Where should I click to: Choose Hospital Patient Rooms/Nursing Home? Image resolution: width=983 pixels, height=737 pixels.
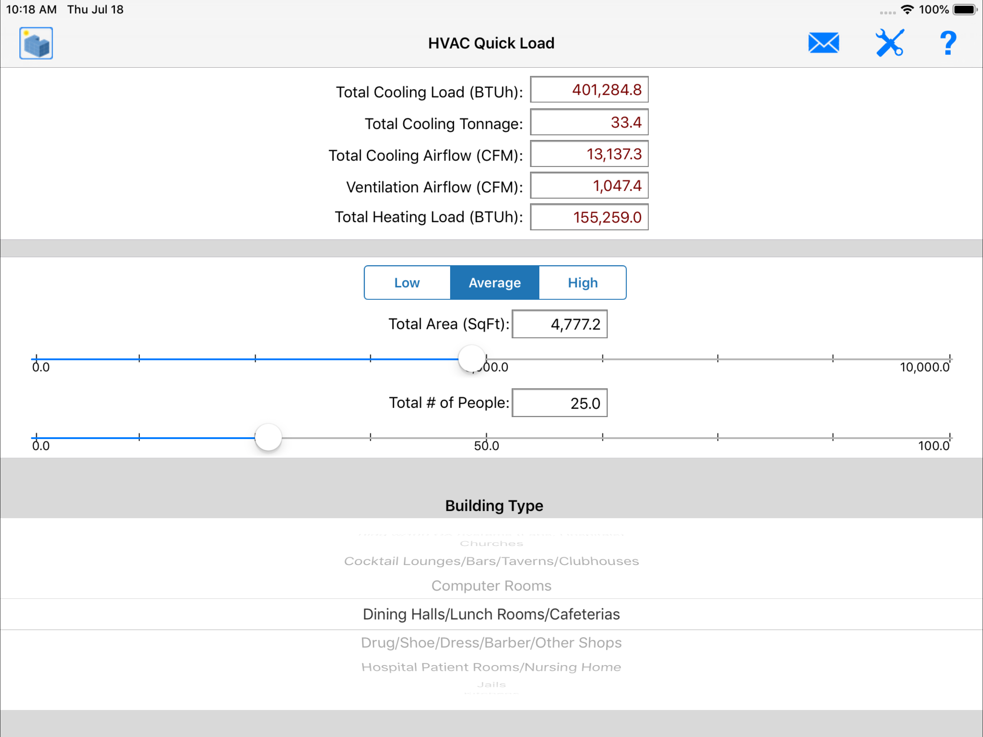(x=491, y=667)
